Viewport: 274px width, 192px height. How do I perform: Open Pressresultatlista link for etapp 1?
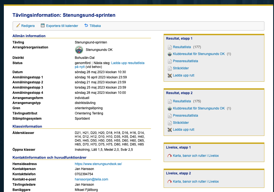pyautogui.click(x=185, y=61)
